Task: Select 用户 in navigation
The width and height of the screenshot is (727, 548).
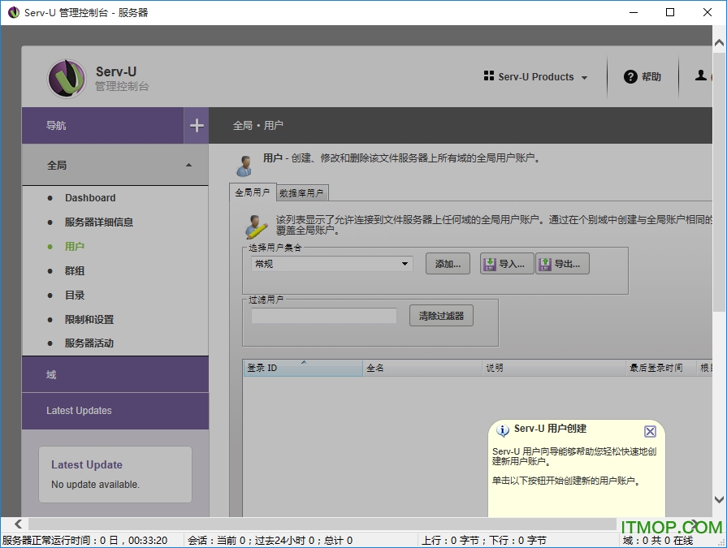Action: click(x=75, y=247)
